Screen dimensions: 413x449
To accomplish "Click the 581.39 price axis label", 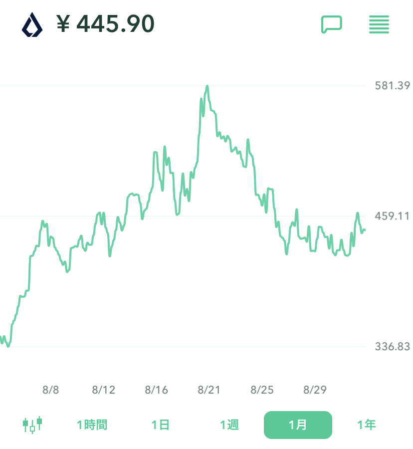I will (393, 86).
